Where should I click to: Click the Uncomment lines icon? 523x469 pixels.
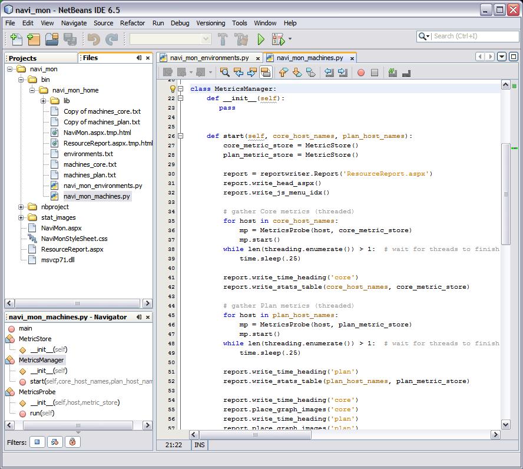[406, 72]
